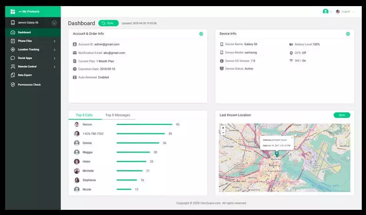This screenshot has width=366, height=215.
Task: Click Sync in Last Known Location panel
Action: [342, 115]
